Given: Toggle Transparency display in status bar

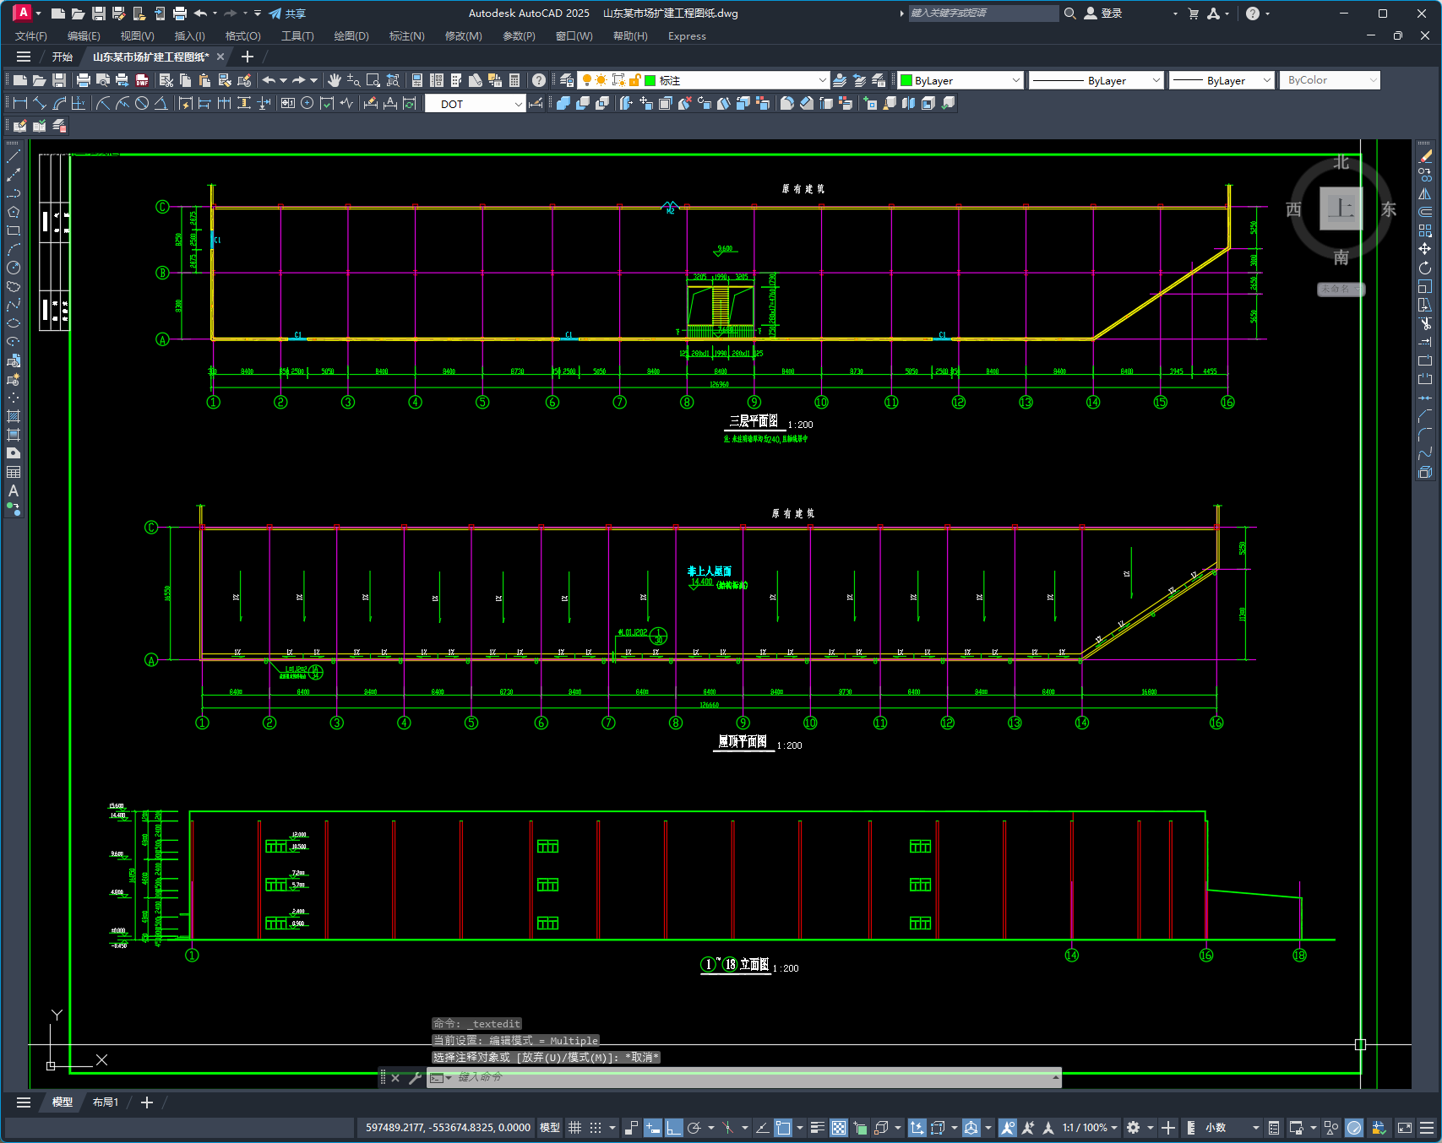Looking at the screenshot, I should pyautogui.click(x=839, y=1128).
